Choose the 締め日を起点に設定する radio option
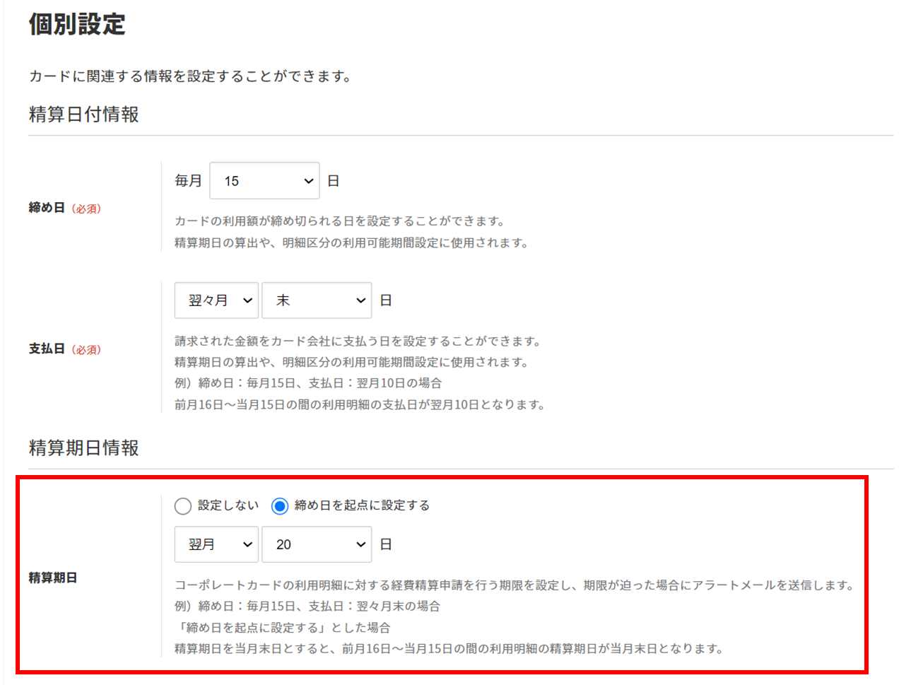 pos(280,506)
